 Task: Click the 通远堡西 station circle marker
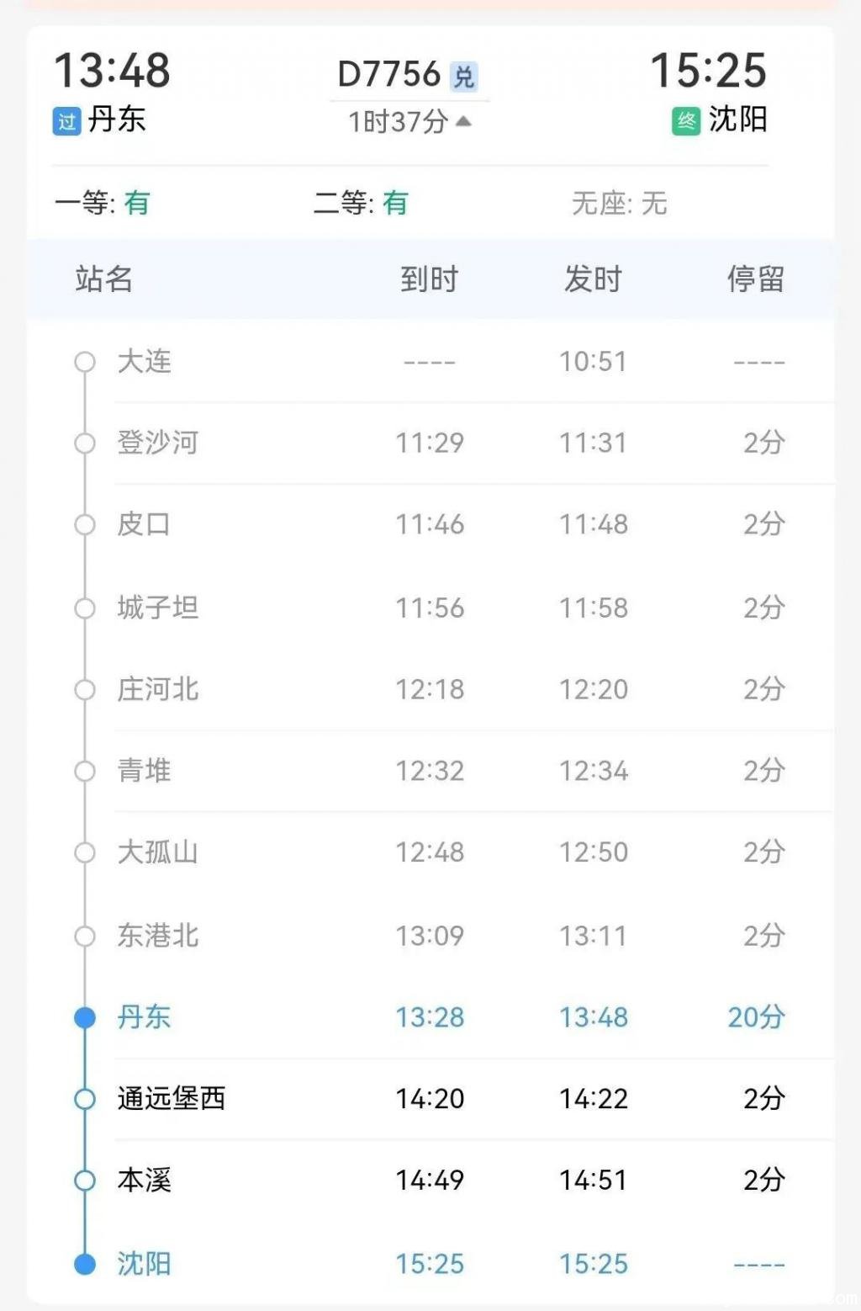[x=85, y=1099]
